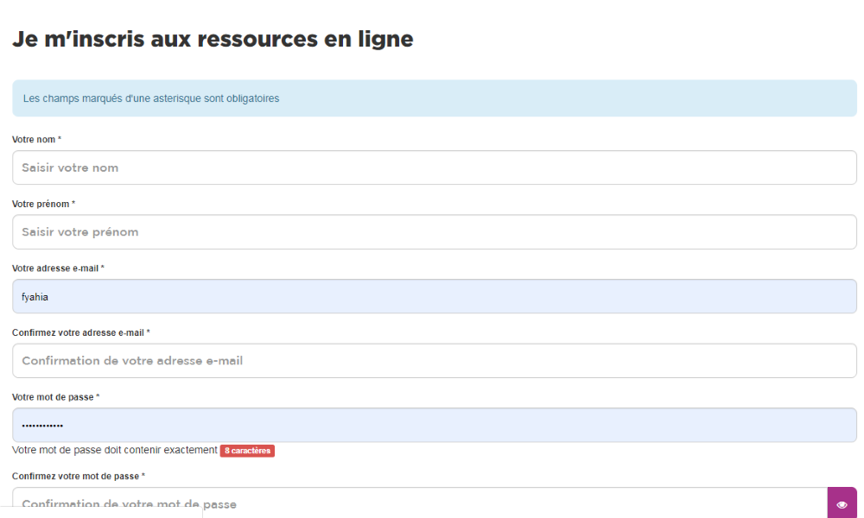Click the 'Votre prénom' field label
This screenshot has width=864, height=518.
click(41, 204)
